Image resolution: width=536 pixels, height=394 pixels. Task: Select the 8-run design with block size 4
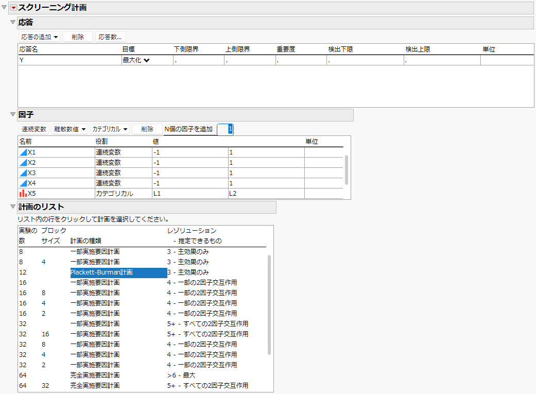pos(143,262)
